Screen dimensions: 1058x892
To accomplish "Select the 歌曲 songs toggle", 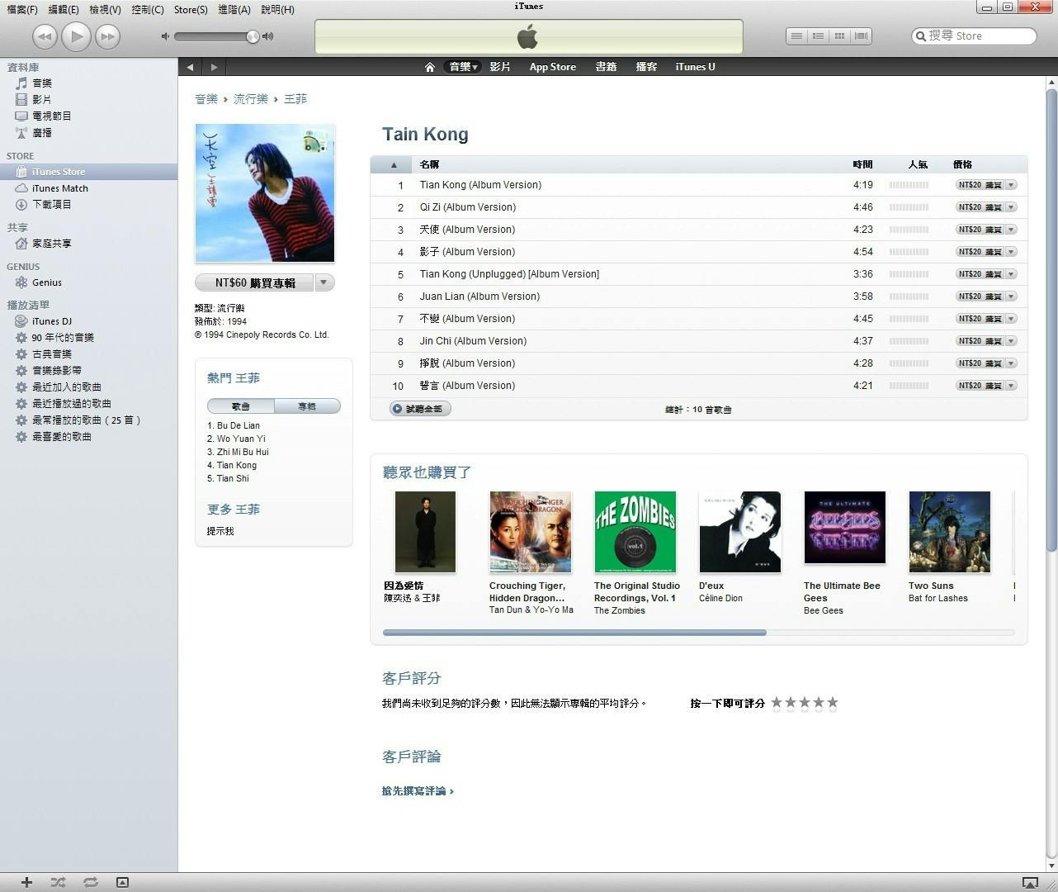I will point(240,406).
